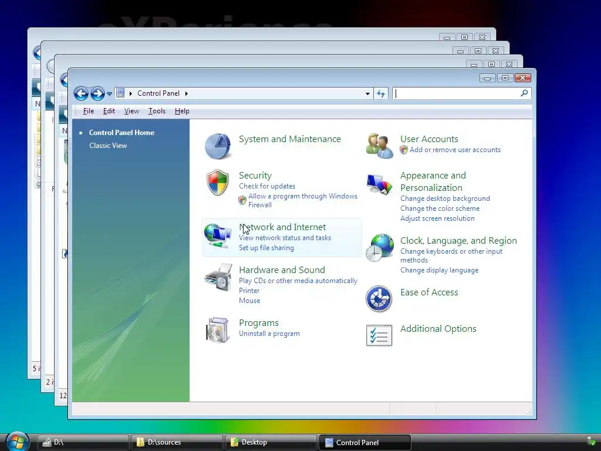Open System and Maintenance category
Screen dimensions: 601x451
(290, 139)
